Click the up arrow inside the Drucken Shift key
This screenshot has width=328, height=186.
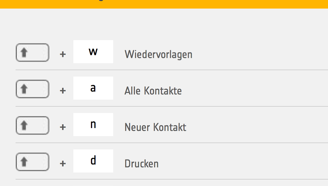[24, 162]
